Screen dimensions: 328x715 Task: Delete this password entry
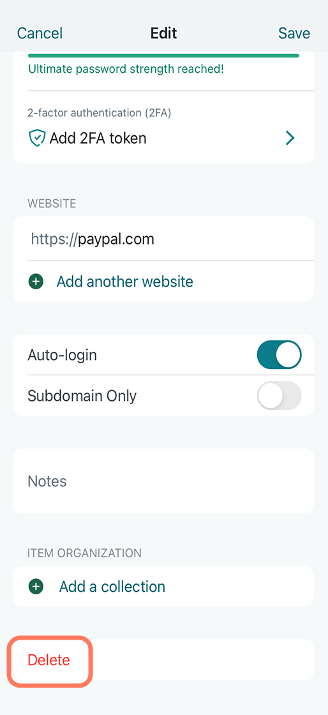pyautogui.click(x=48, y=660)
